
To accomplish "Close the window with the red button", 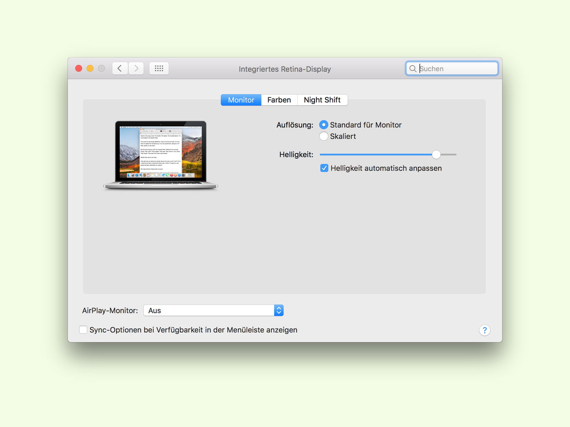I will pyautogui.click(x=79, y=68).
